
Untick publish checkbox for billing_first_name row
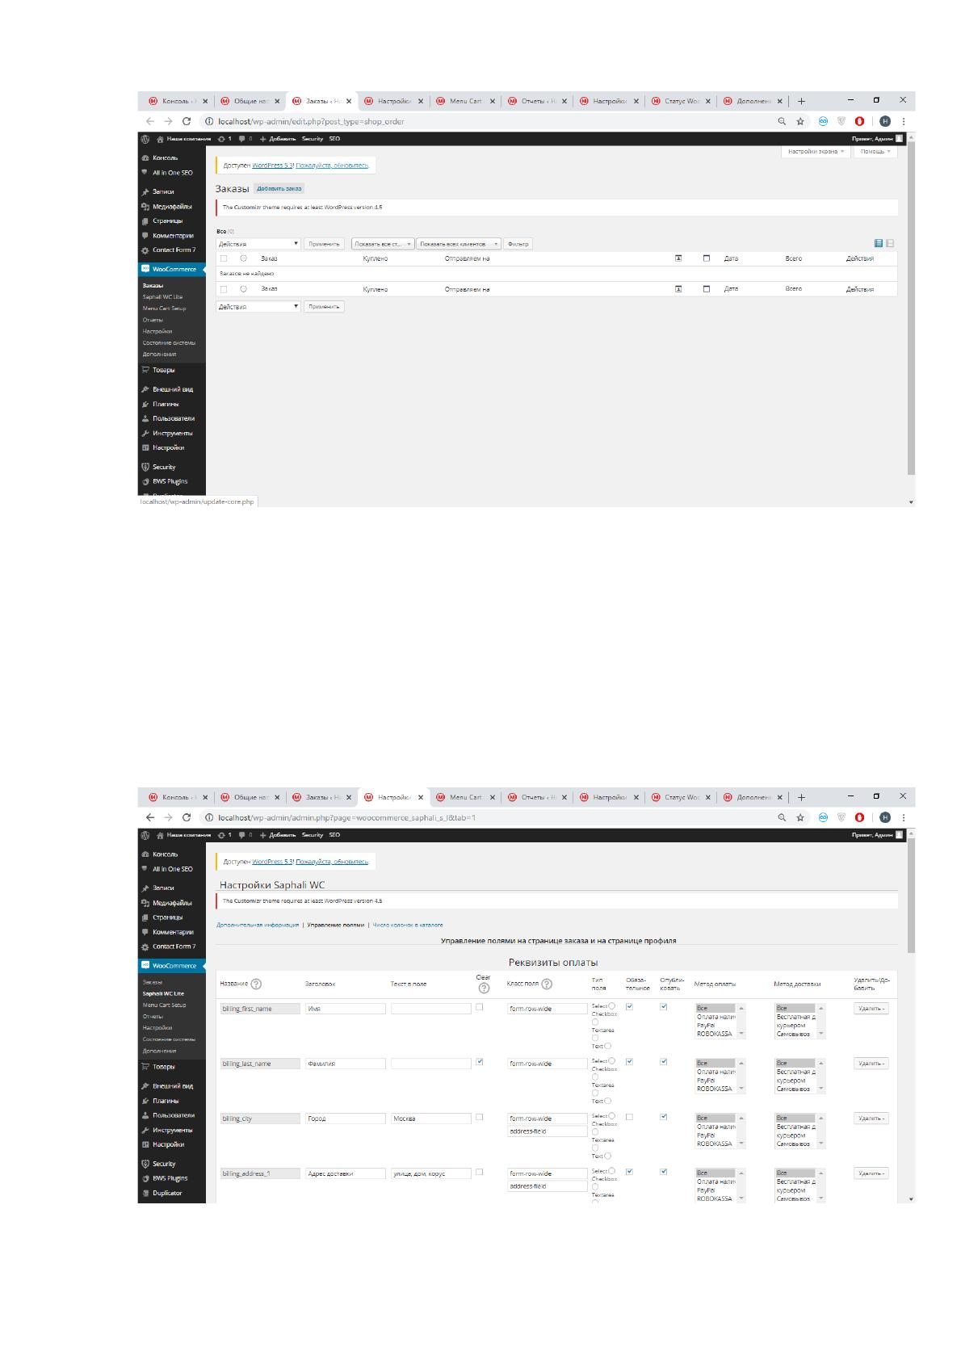(664, 1006)
